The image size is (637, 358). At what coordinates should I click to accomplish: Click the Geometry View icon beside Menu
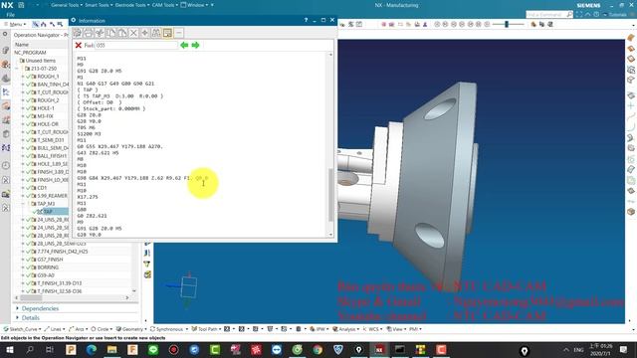pos(52,24)
